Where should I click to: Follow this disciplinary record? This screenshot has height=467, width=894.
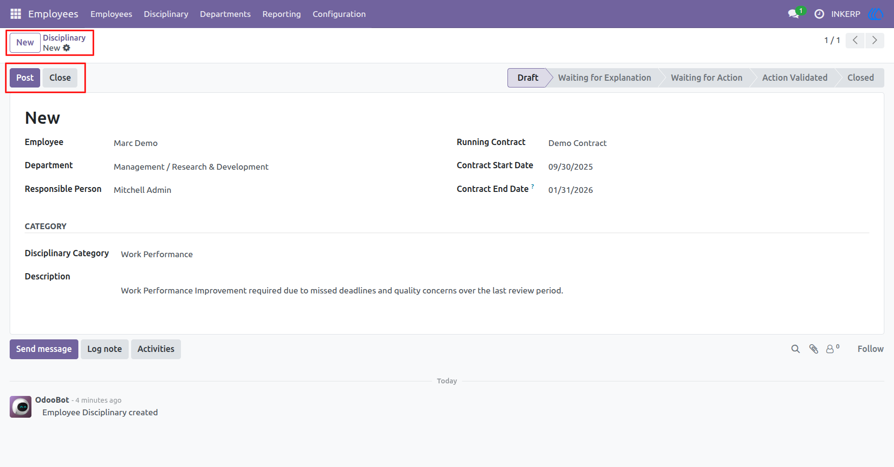point(870,349)
